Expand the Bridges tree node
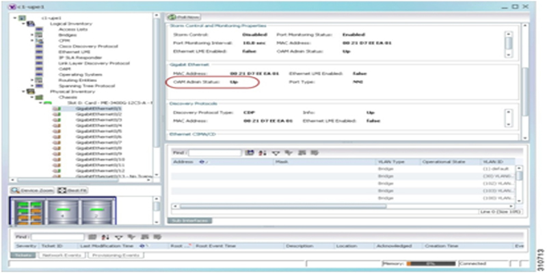 (31, 35)
